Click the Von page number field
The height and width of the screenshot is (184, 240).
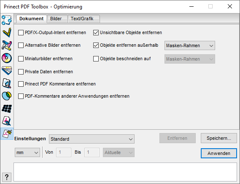click(x=64, y=152)
